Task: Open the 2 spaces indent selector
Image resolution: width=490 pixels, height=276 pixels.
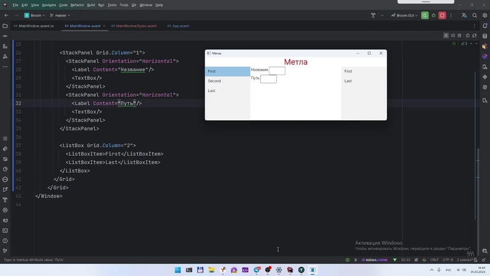Action: point(465,259)
